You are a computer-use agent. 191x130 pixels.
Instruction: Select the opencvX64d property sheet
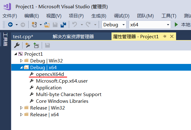click(50, 74)
